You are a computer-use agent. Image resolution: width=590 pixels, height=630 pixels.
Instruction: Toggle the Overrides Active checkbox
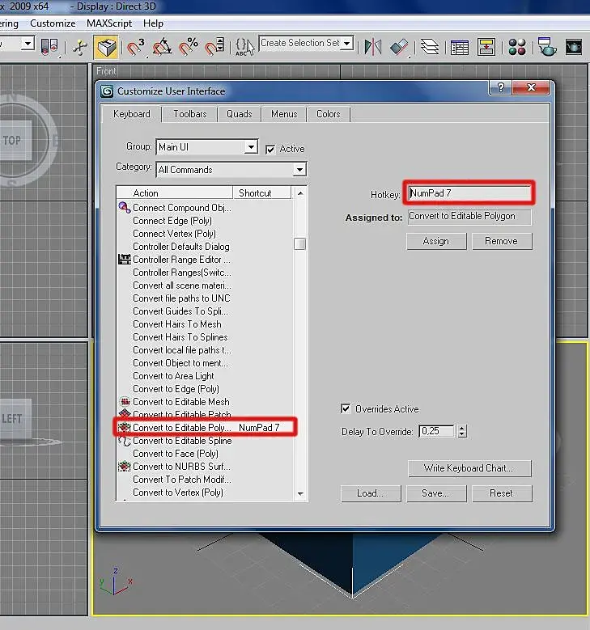[346, 409]
